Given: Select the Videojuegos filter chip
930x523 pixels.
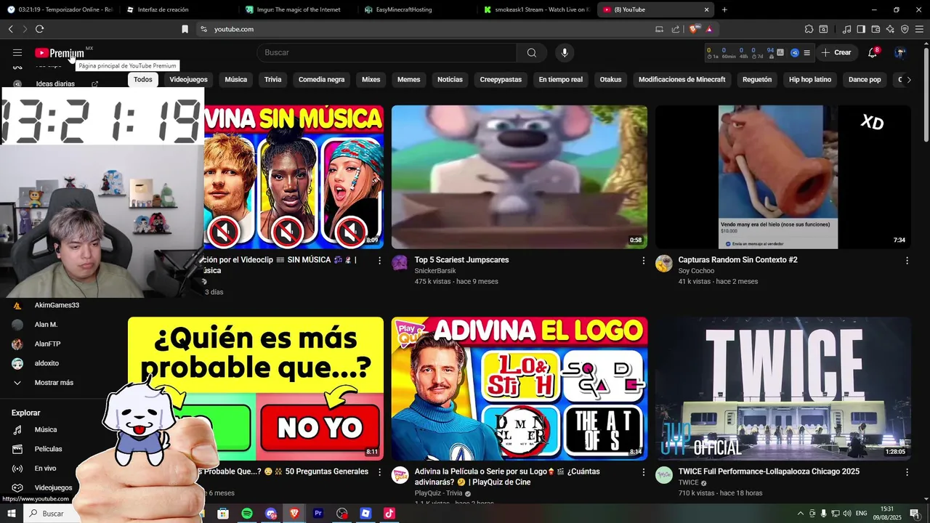Looking at the screenshot, I should pyautogui.click(x=189, y=80).
